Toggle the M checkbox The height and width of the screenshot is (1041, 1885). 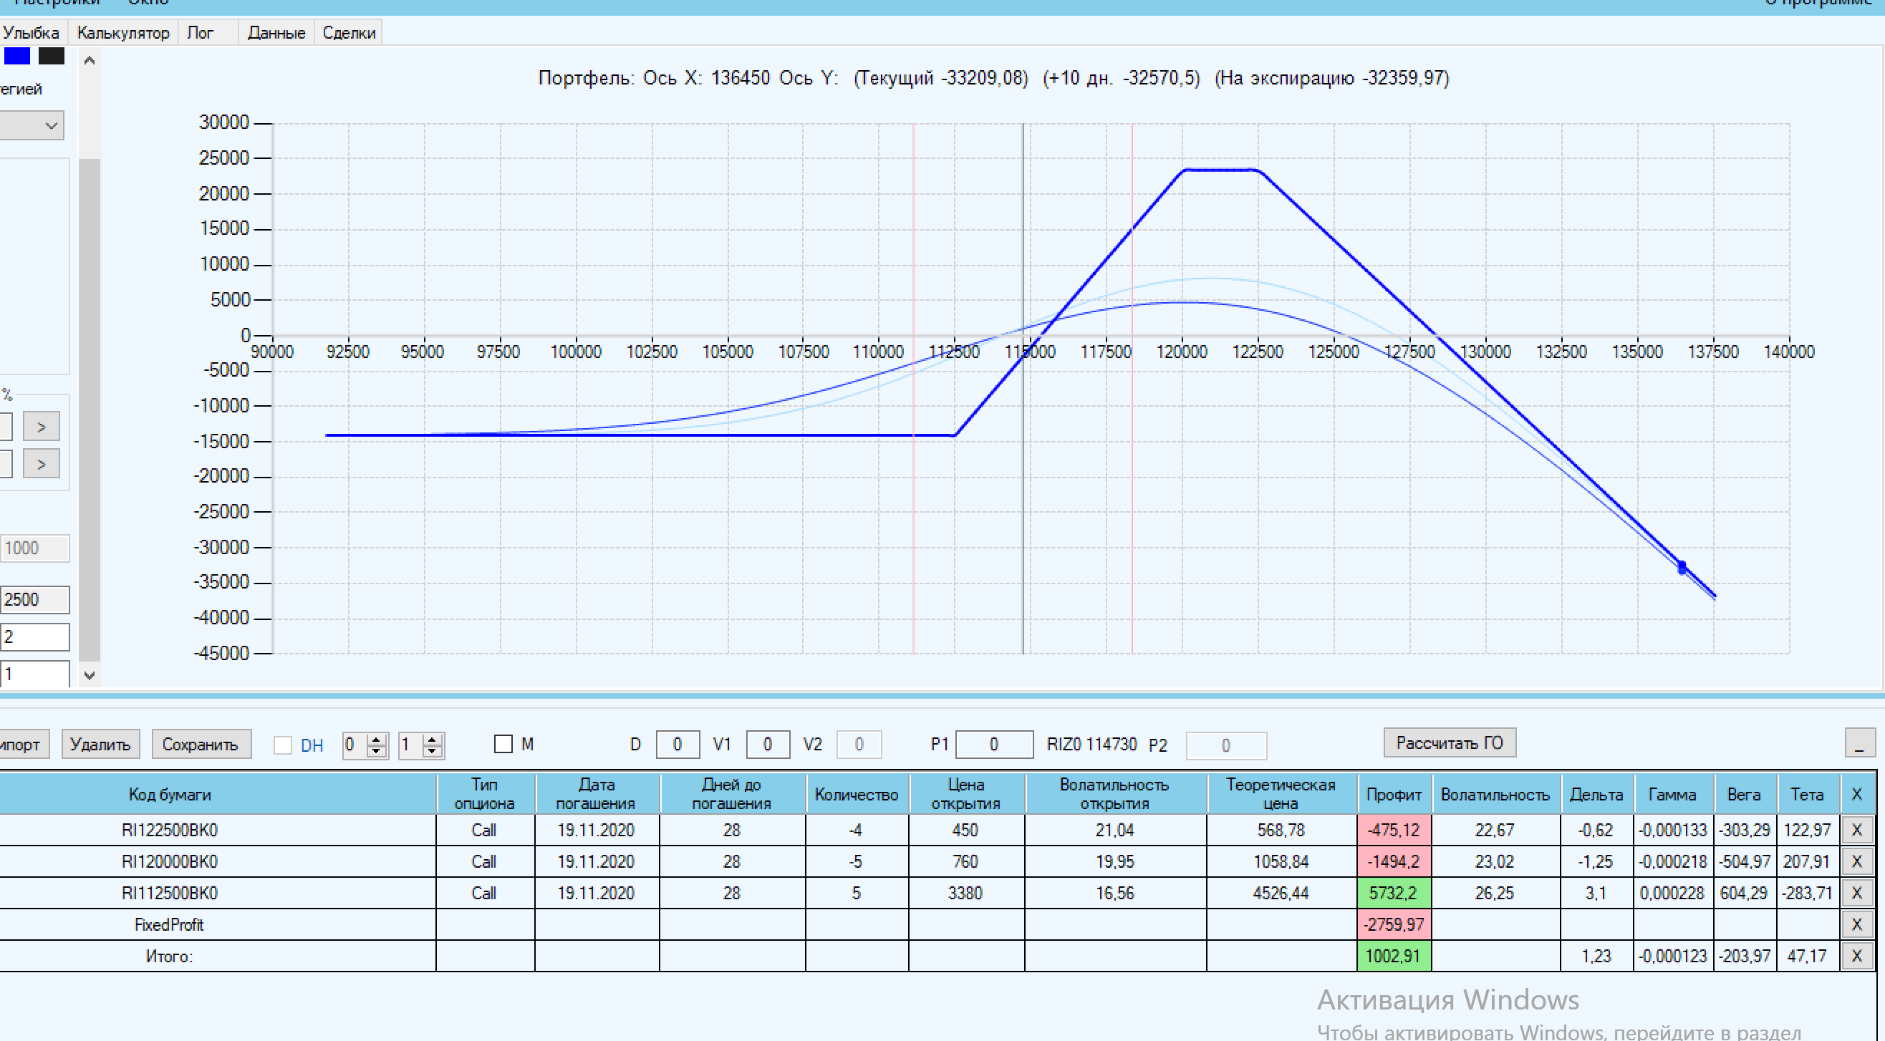[x=503, y=744]
